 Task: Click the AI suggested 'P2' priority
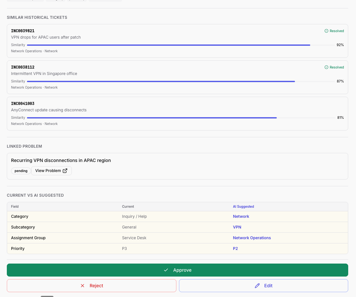pyautogui.click(x=235, y=248)
